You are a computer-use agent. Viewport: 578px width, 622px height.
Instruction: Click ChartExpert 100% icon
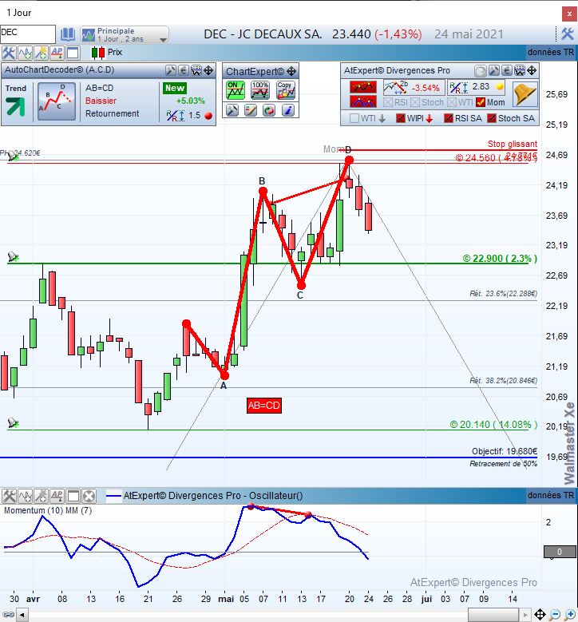260,90
